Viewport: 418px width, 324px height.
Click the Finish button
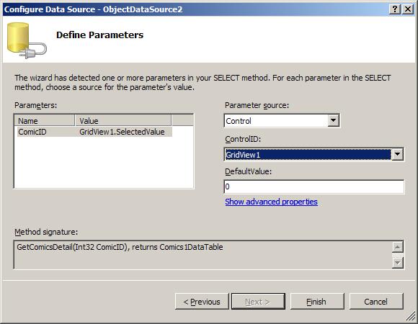click(317, 302)
